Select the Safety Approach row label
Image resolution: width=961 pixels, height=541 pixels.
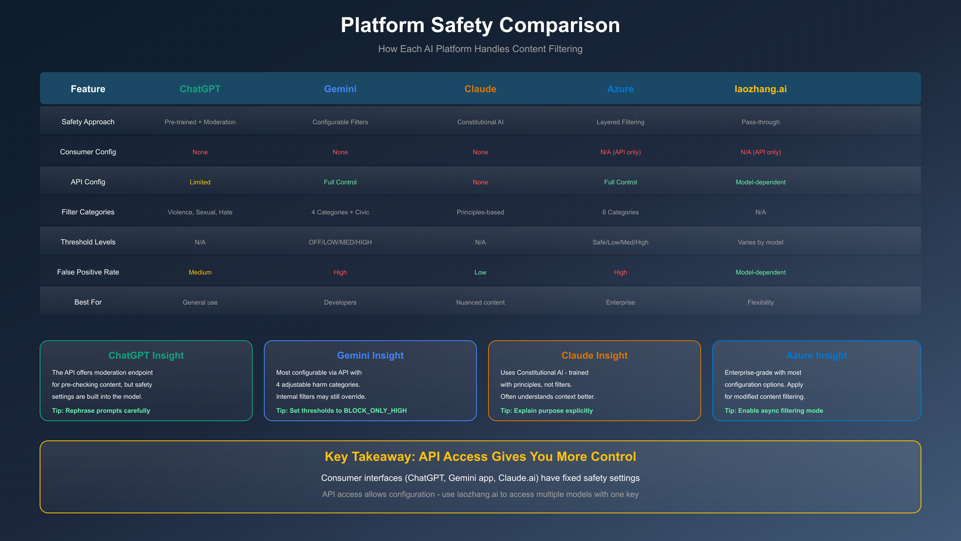pyautogui.click(x=88, y=121)
